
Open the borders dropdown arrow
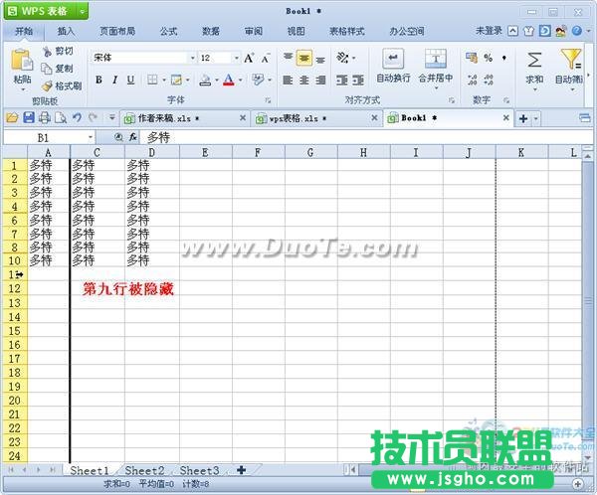pyautogui.click(x=164, y=80)
